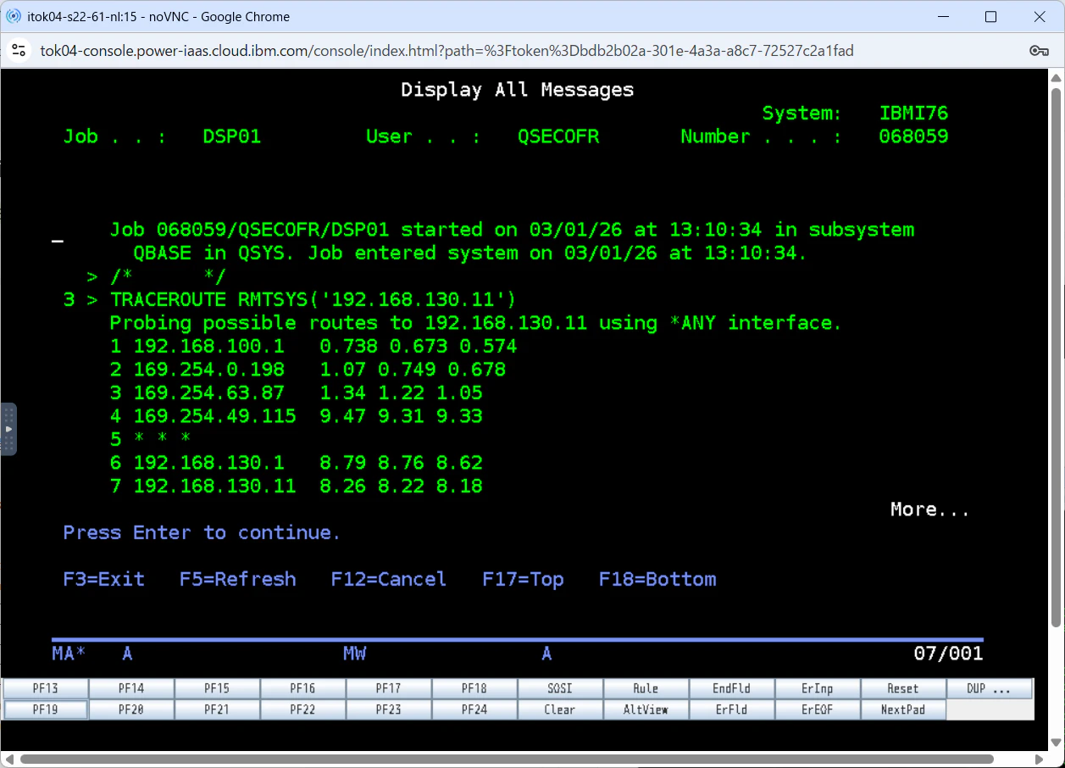Expand the noVNC side control panel handle
Viewport: 1065px width, 768px height.
click(8, 429)
